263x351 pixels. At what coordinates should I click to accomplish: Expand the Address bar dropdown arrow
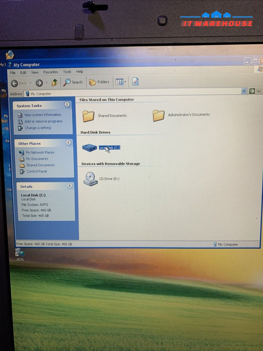point(244,91)
